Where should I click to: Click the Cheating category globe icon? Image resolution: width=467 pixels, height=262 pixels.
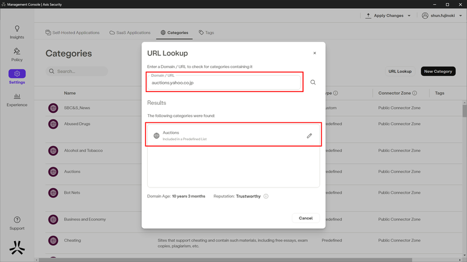(53, 240)
